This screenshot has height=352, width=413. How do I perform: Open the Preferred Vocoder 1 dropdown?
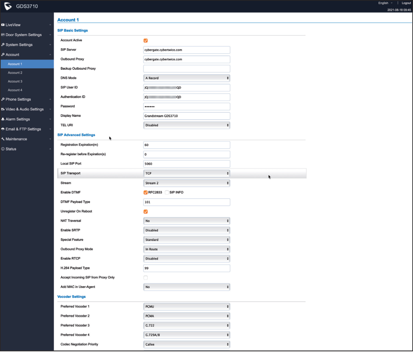click(x=186, y=306)
